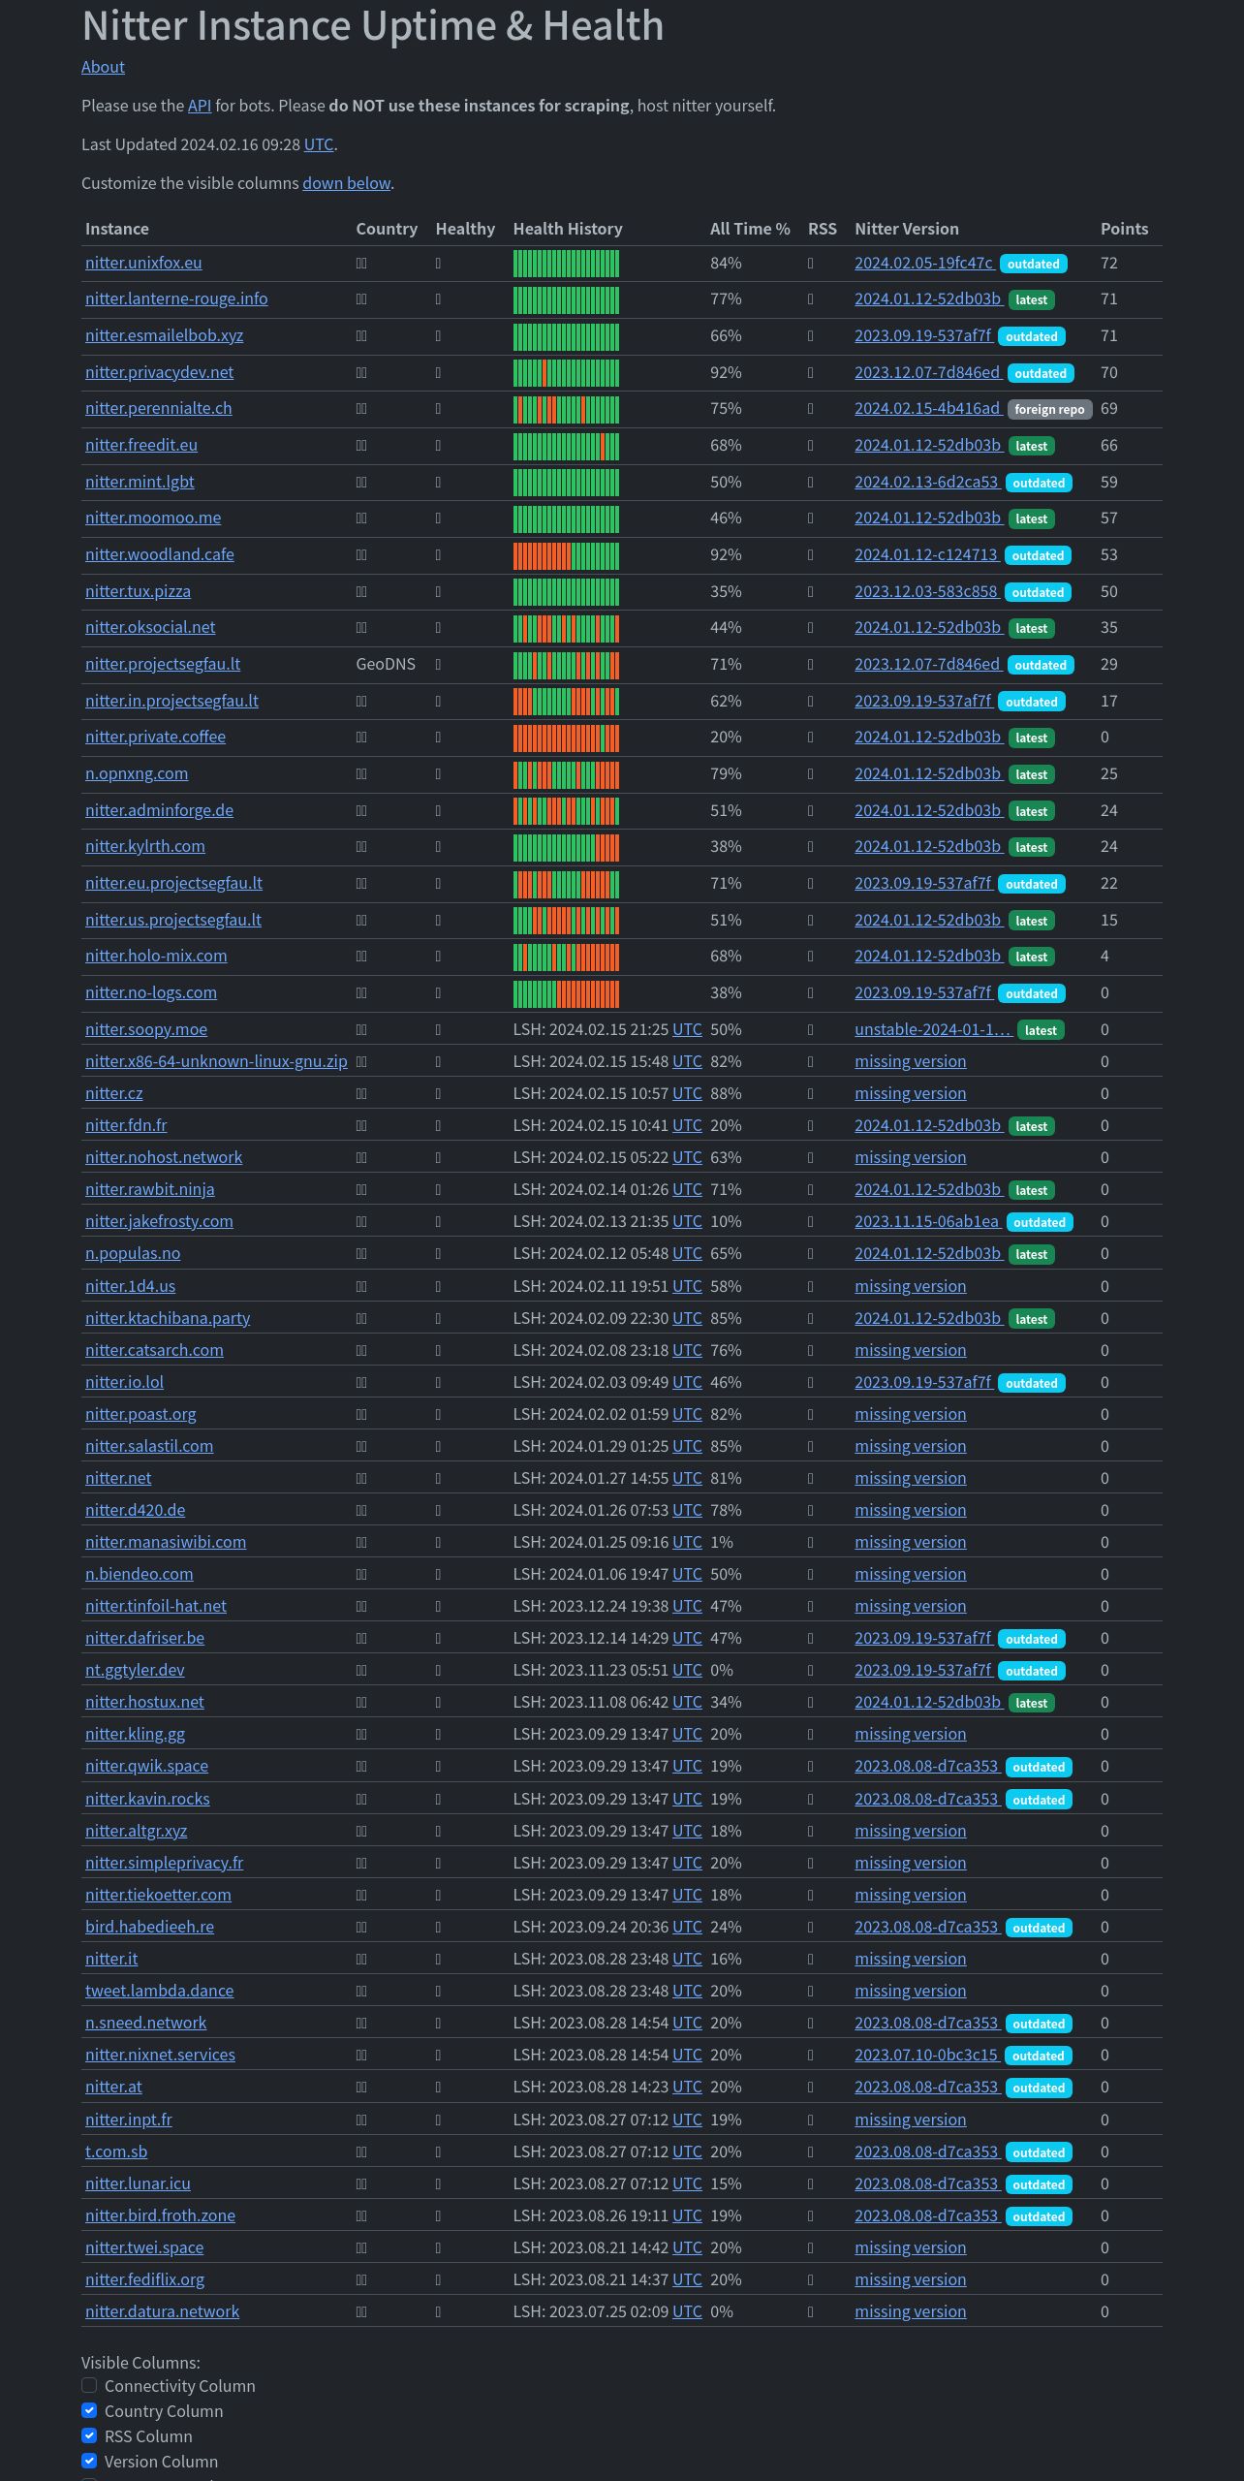Click the RSS icon for nitter.woodland.cafe
1244x2481 pixels.
(x=811, y=555)
